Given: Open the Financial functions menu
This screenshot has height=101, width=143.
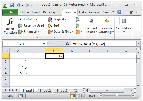Looking at the screenshot, I should (29, 32).
